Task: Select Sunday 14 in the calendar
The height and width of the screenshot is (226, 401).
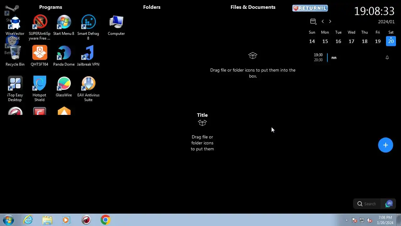Action: [312, 41]
